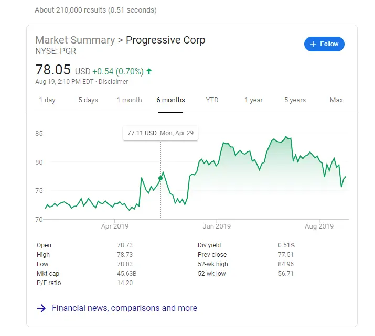Open Financial news, comparisons and more
This screenshot has width=375, height=336.
pyautogui.click(x=124, y=308)
